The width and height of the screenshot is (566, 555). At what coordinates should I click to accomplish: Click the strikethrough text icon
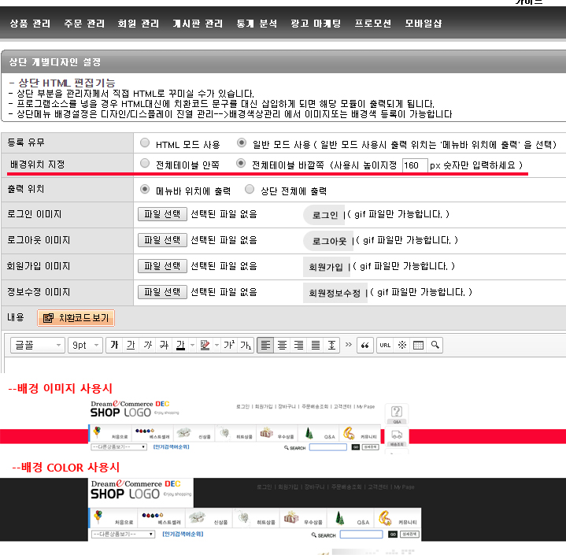click(x=164, y=346)
